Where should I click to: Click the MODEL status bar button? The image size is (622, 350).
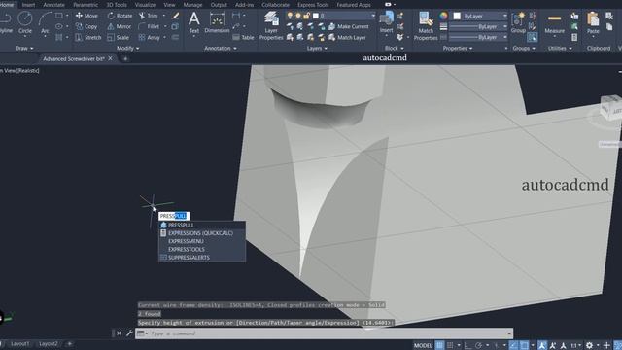423,345
